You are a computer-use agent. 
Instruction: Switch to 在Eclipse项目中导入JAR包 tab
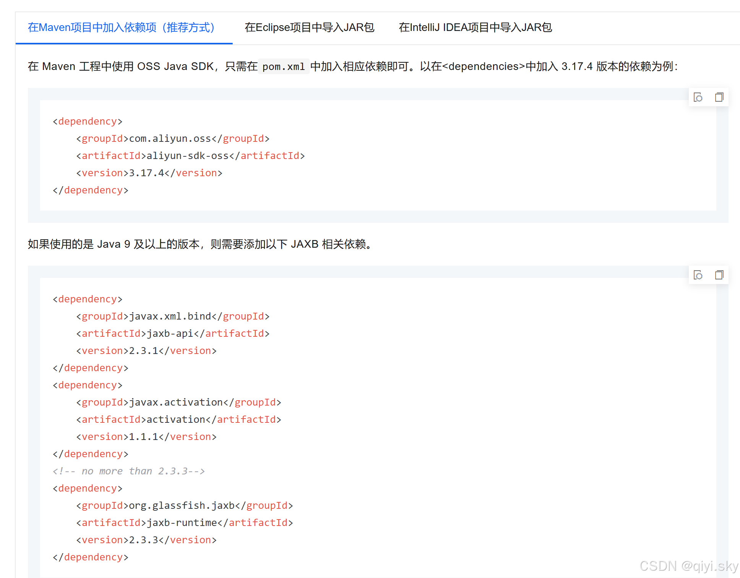tap(309, 27)
